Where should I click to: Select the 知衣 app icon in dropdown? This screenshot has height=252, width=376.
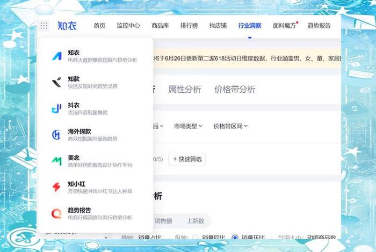coord(57,56)
